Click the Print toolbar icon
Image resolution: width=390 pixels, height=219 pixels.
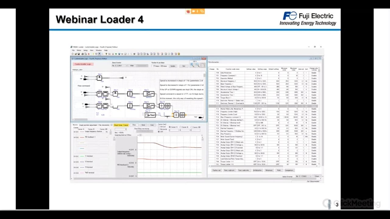[x=83, y=54]
